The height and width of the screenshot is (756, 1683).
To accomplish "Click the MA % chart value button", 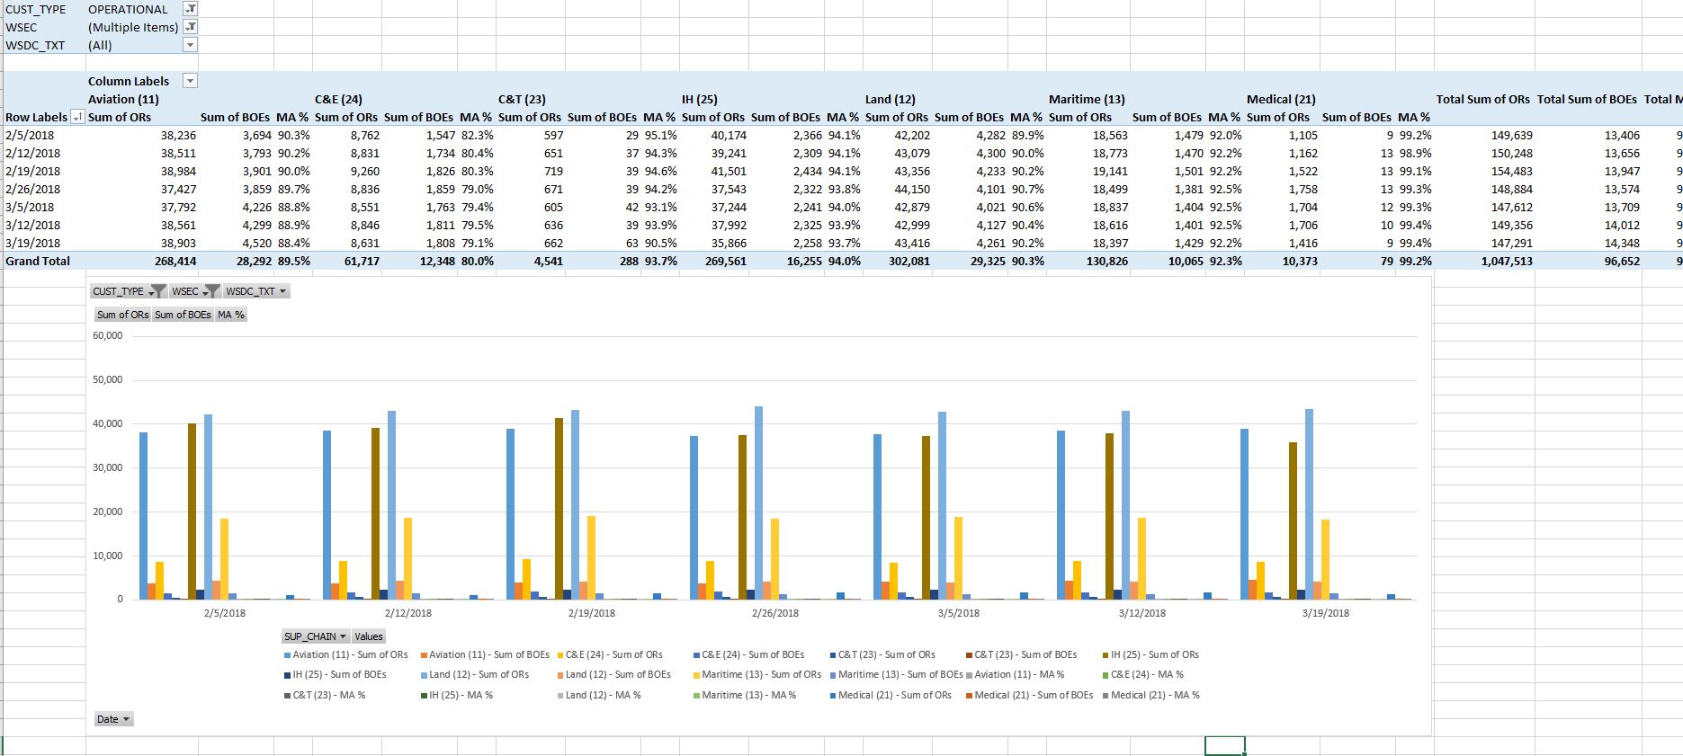I will pos(231,315).
